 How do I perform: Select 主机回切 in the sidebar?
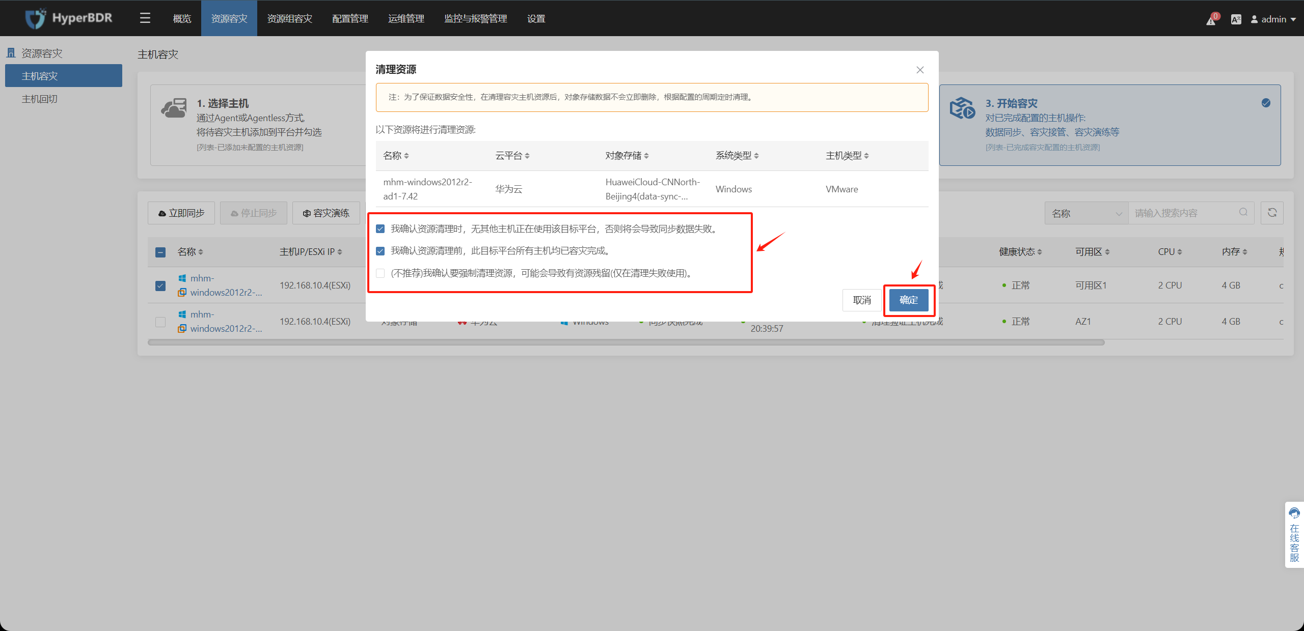pos(64,99)
